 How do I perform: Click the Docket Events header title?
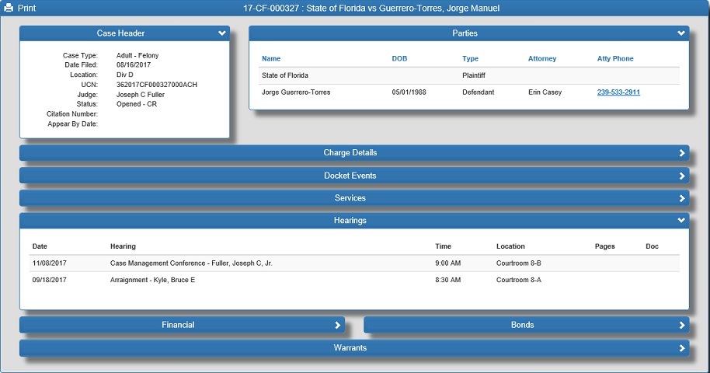350,176
